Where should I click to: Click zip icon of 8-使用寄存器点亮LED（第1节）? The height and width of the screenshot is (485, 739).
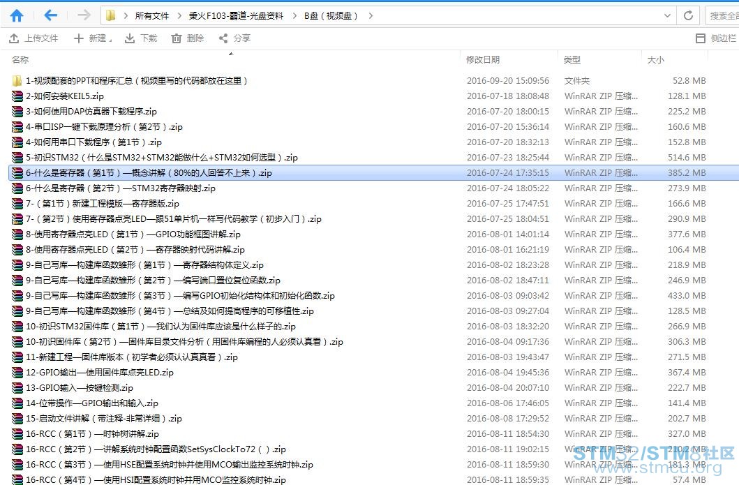17,234
